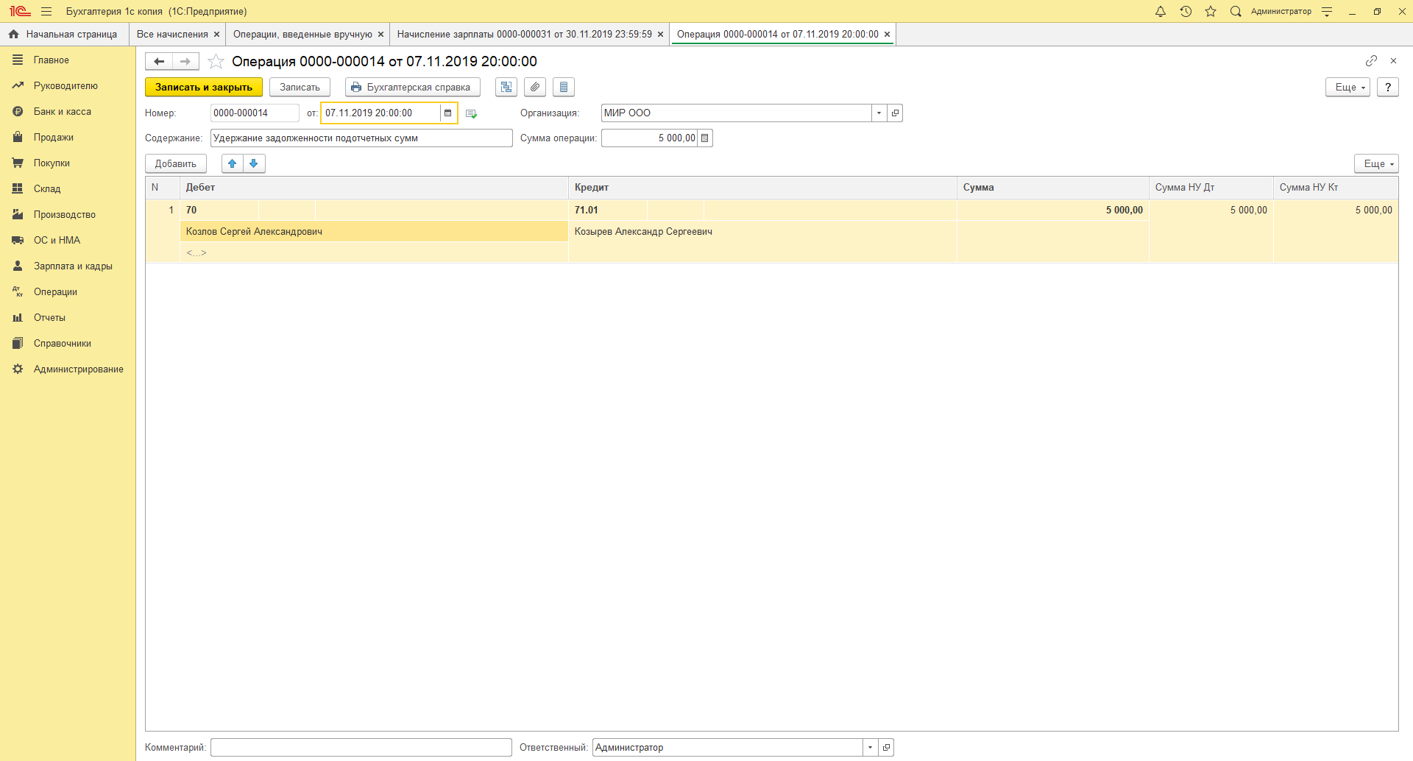This screenshot has height=761, width=1413.
Task: Open the history clock icon
Action: click(x=1186, y=11)
